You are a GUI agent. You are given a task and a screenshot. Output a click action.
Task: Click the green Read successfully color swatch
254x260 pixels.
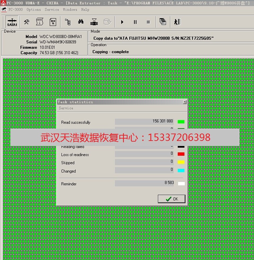181,122
